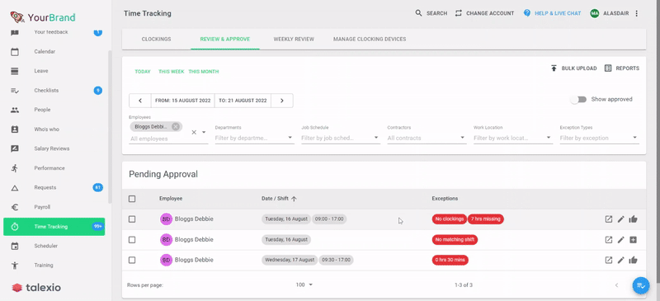Image resolution: width=660 pixels, height=301 pixels.
Task: Open the user menu three-dot icon
Action: click(x=636, y=13)
